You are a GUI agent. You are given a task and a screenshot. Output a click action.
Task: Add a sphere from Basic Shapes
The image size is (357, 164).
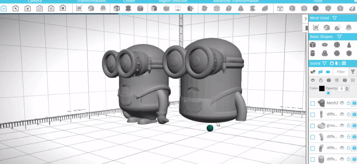point(337,45)
